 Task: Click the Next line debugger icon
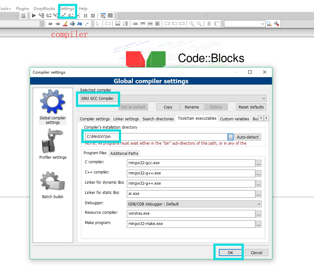[x=49, y=15]
